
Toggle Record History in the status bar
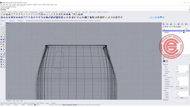pos(81,105)
